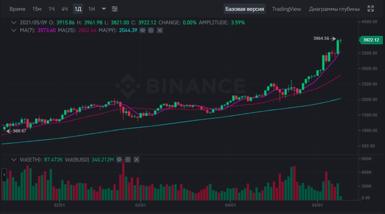Click the 2021/05/09 date in info row
The image size is (385, 214).
(33, 23)
